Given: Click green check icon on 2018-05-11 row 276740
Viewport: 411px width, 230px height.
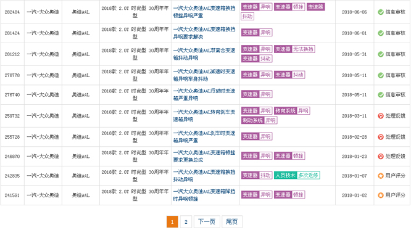Looking at the screenshot, I should click(381, 94).
